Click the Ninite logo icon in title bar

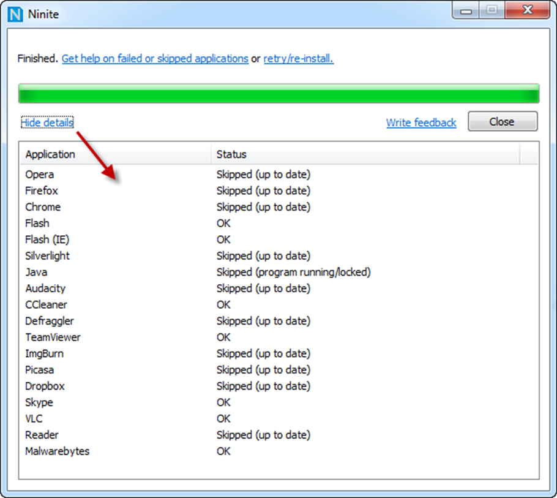15,14
